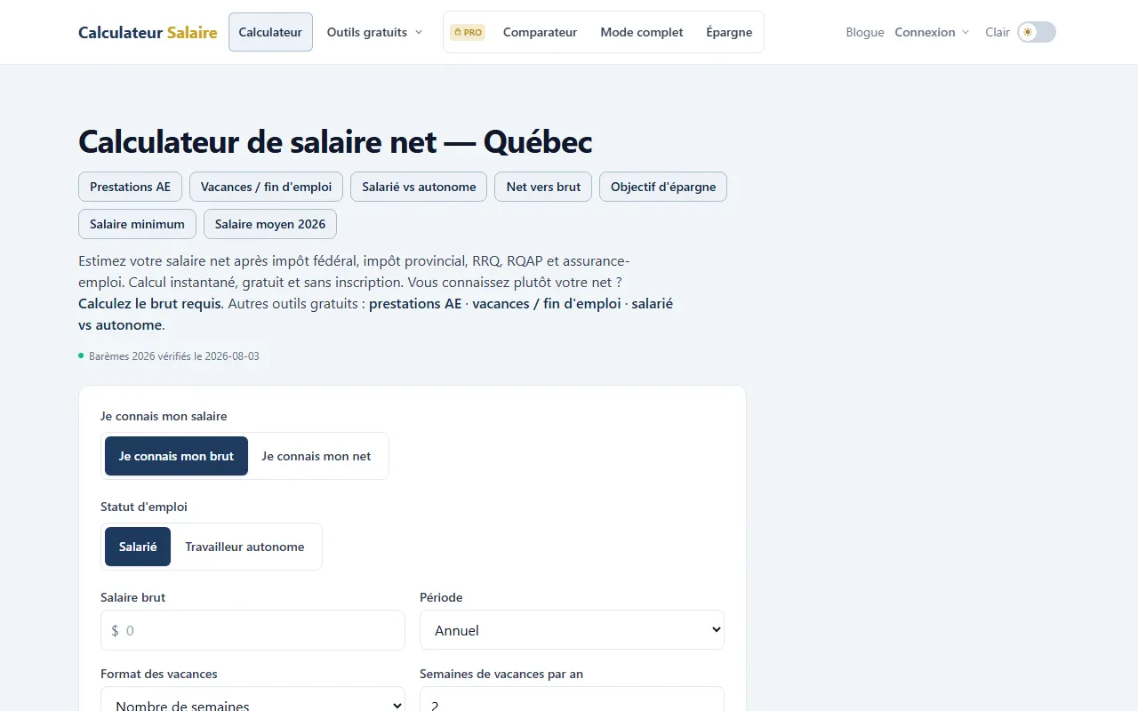Toggle the Clair theme switch
This screenshot has width=1138, height=711.
[x=1037, y=32]
